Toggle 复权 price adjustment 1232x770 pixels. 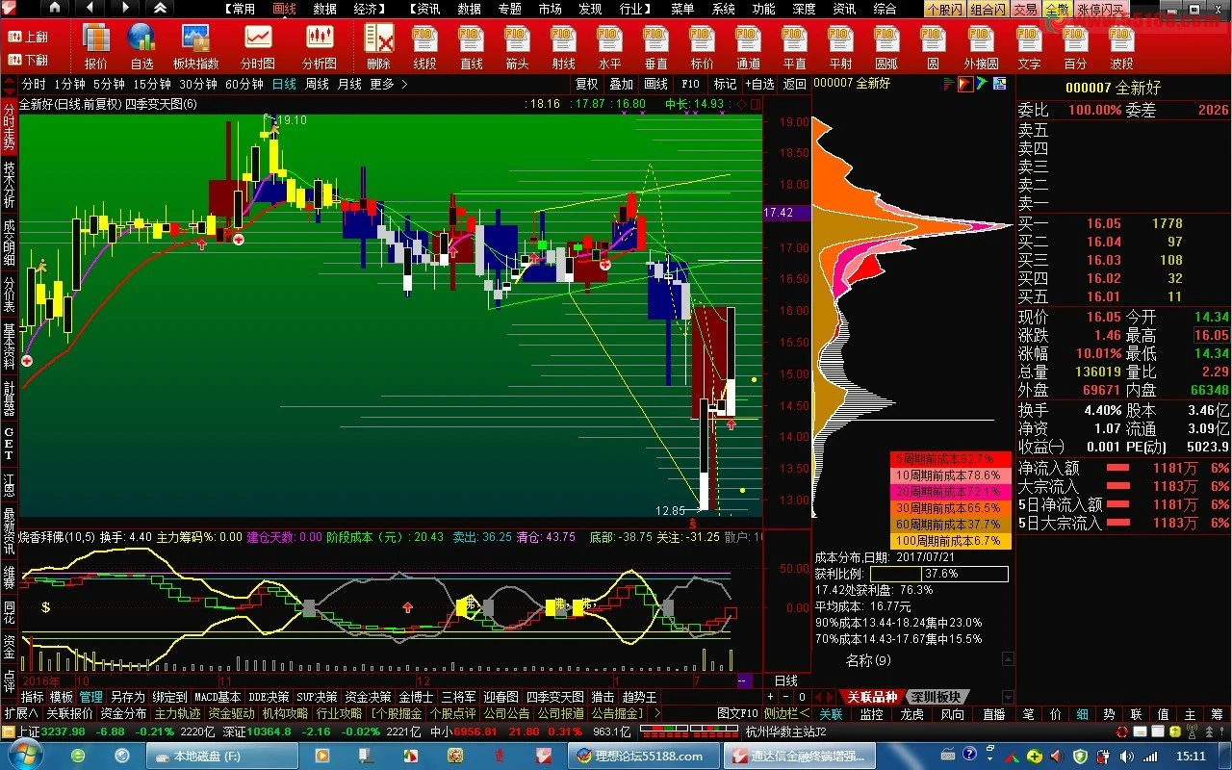586,84
